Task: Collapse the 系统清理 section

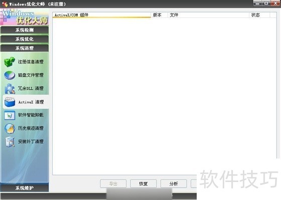Action: tap(25, 48)
